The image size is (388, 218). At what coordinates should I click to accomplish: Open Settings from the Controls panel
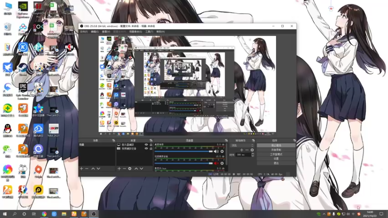[276, 159]
